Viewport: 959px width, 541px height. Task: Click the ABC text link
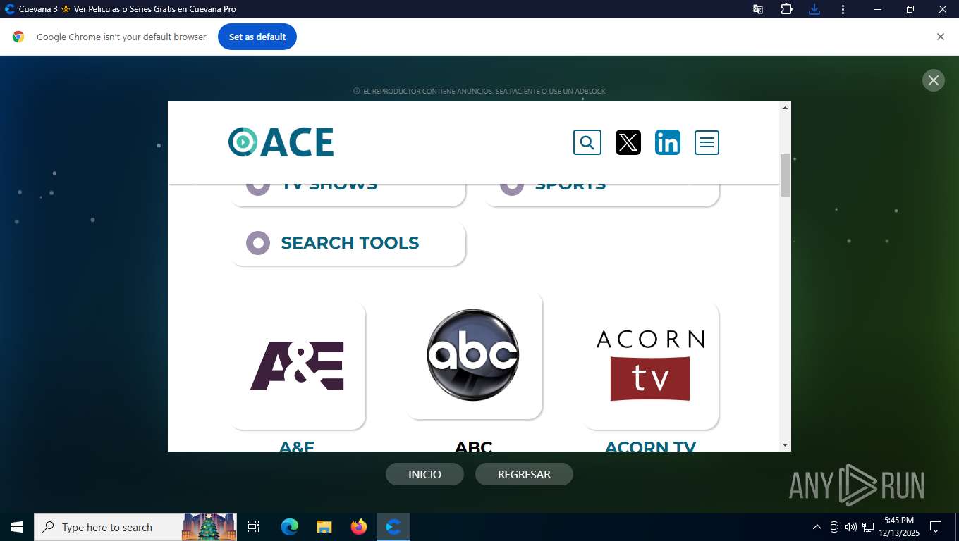pyautogui.click(x=474, y=446)
